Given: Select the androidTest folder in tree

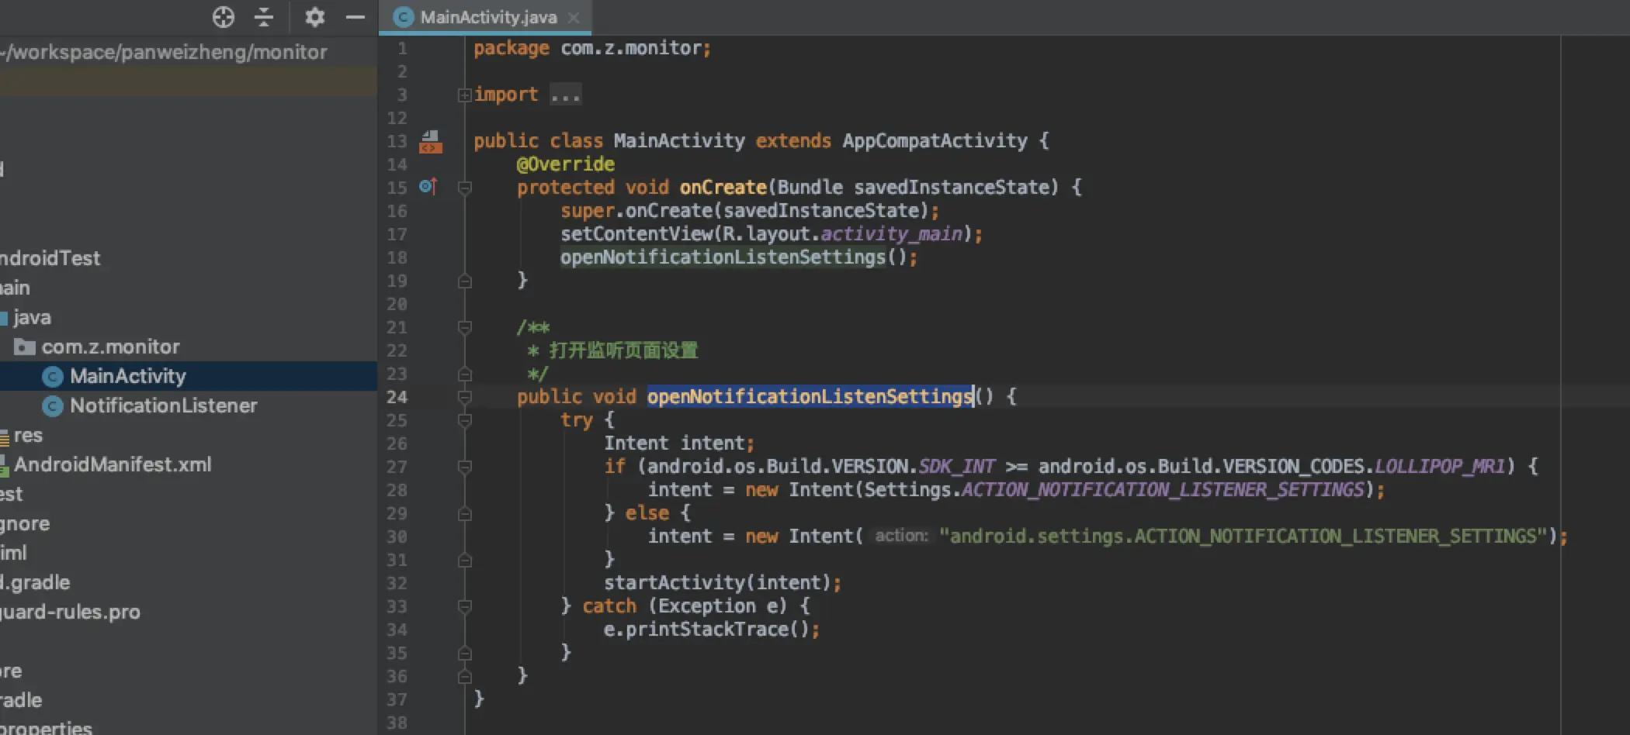Looking at the screenshot, I should tap(50, 258).
